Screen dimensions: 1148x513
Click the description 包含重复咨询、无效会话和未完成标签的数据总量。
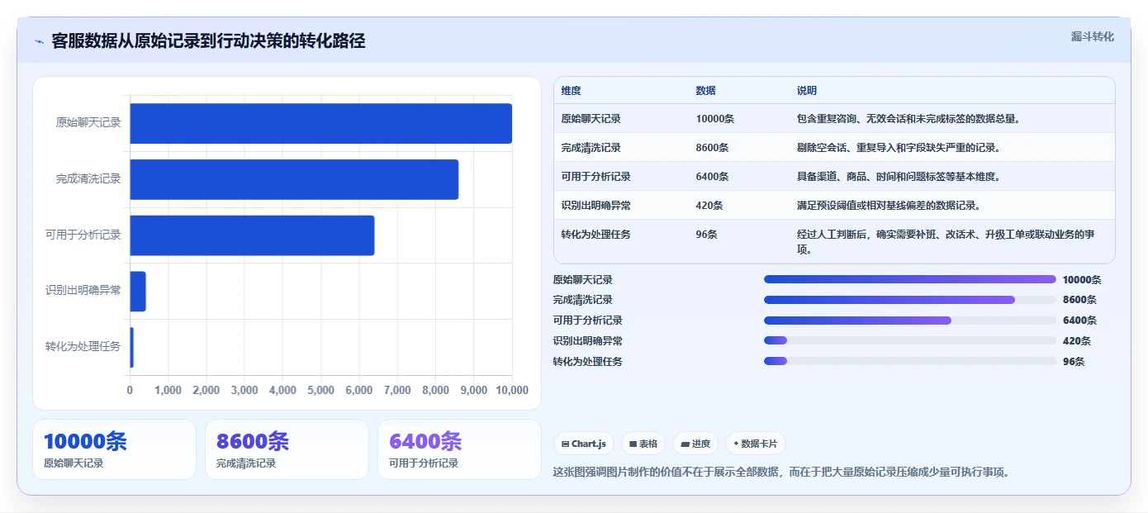point(908,119)
